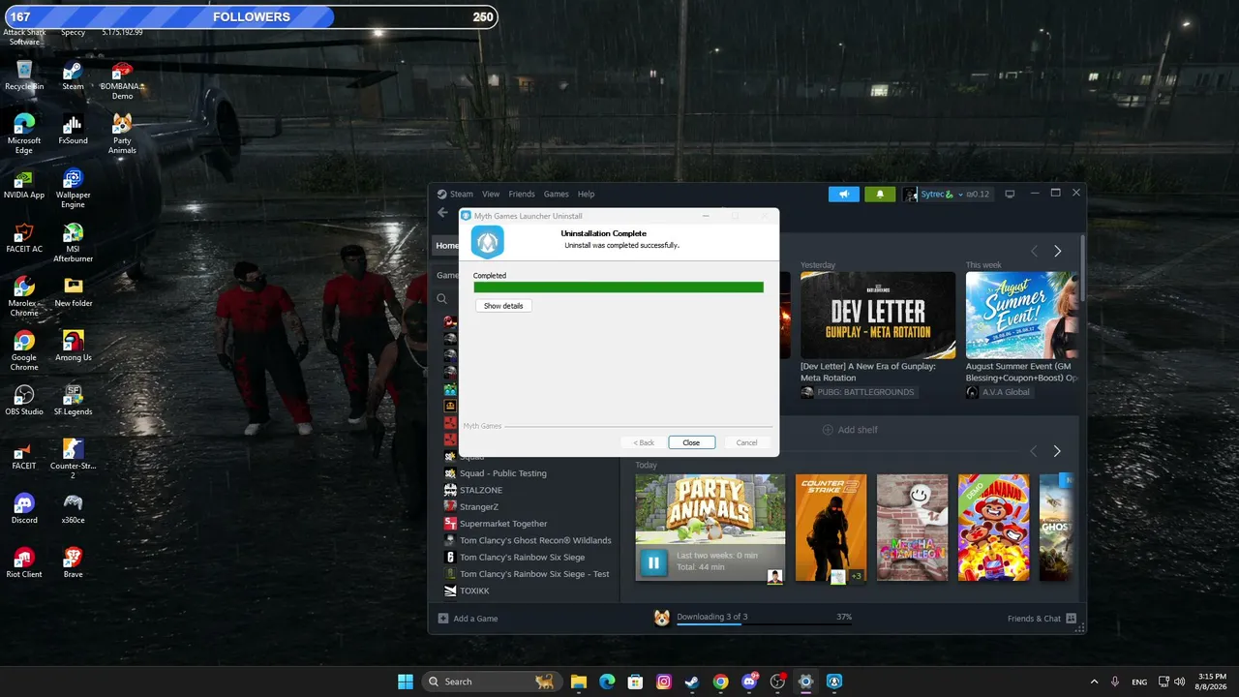Open the Dev Letter Gunplay news thumbnail

click(x=878, y=315)
